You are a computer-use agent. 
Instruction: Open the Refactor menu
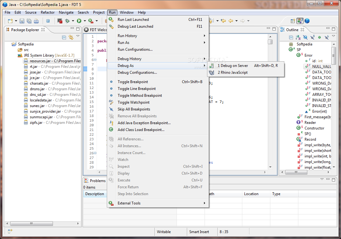pos(48,12)
